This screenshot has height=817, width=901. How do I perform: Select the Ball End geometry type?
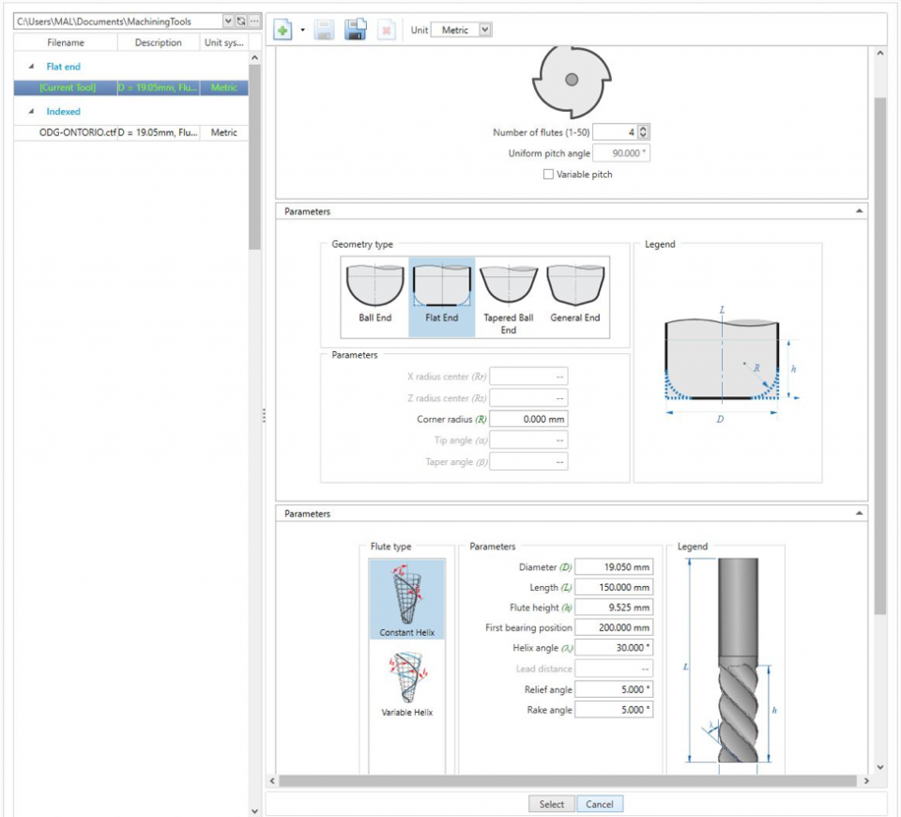click(374, 286)
